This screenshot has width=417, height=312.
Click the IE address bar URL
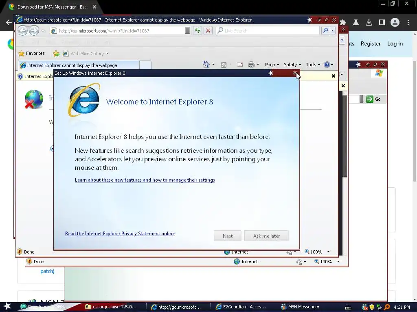tap(104, 31)
